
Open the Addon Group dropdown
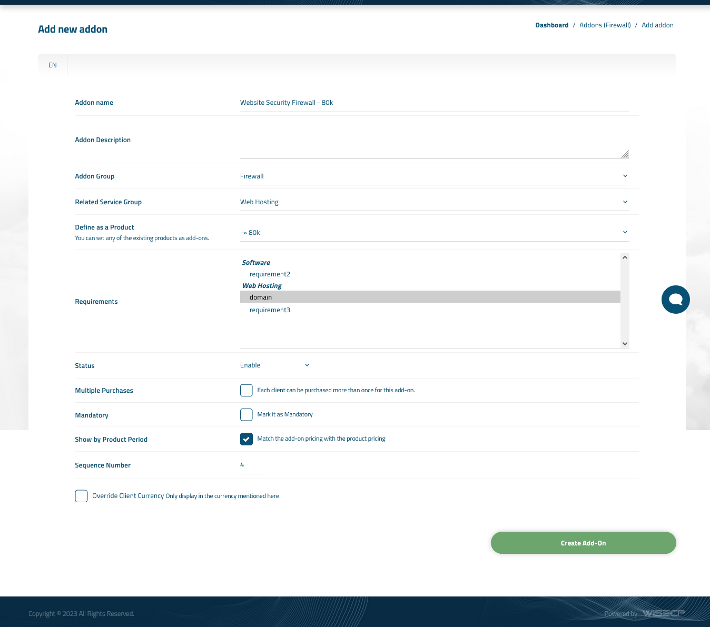click(435, 176)
